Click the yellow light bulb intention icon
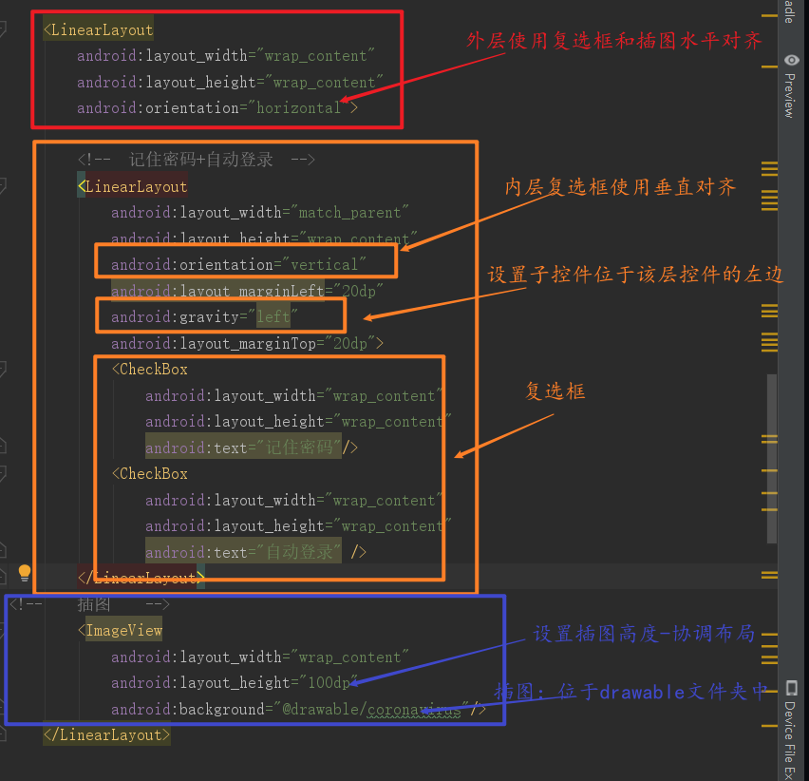 25,573
